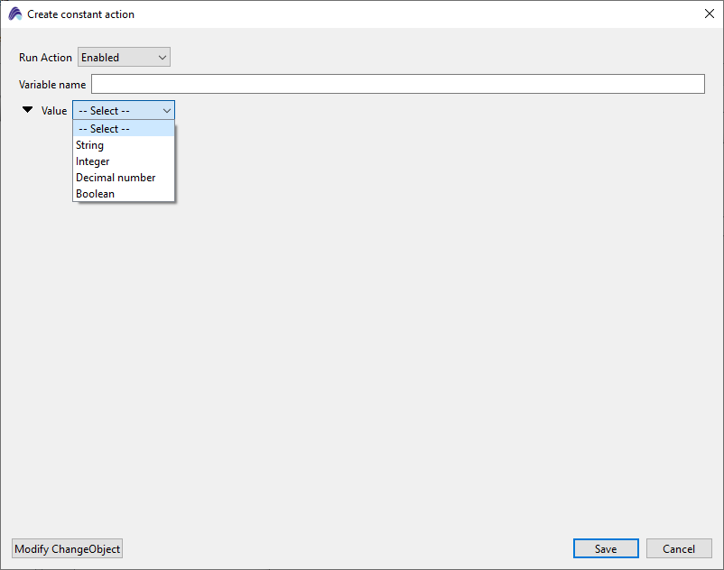Close the Value type combo box
This screenshot has width=724, height=570.
click(123, 111)
